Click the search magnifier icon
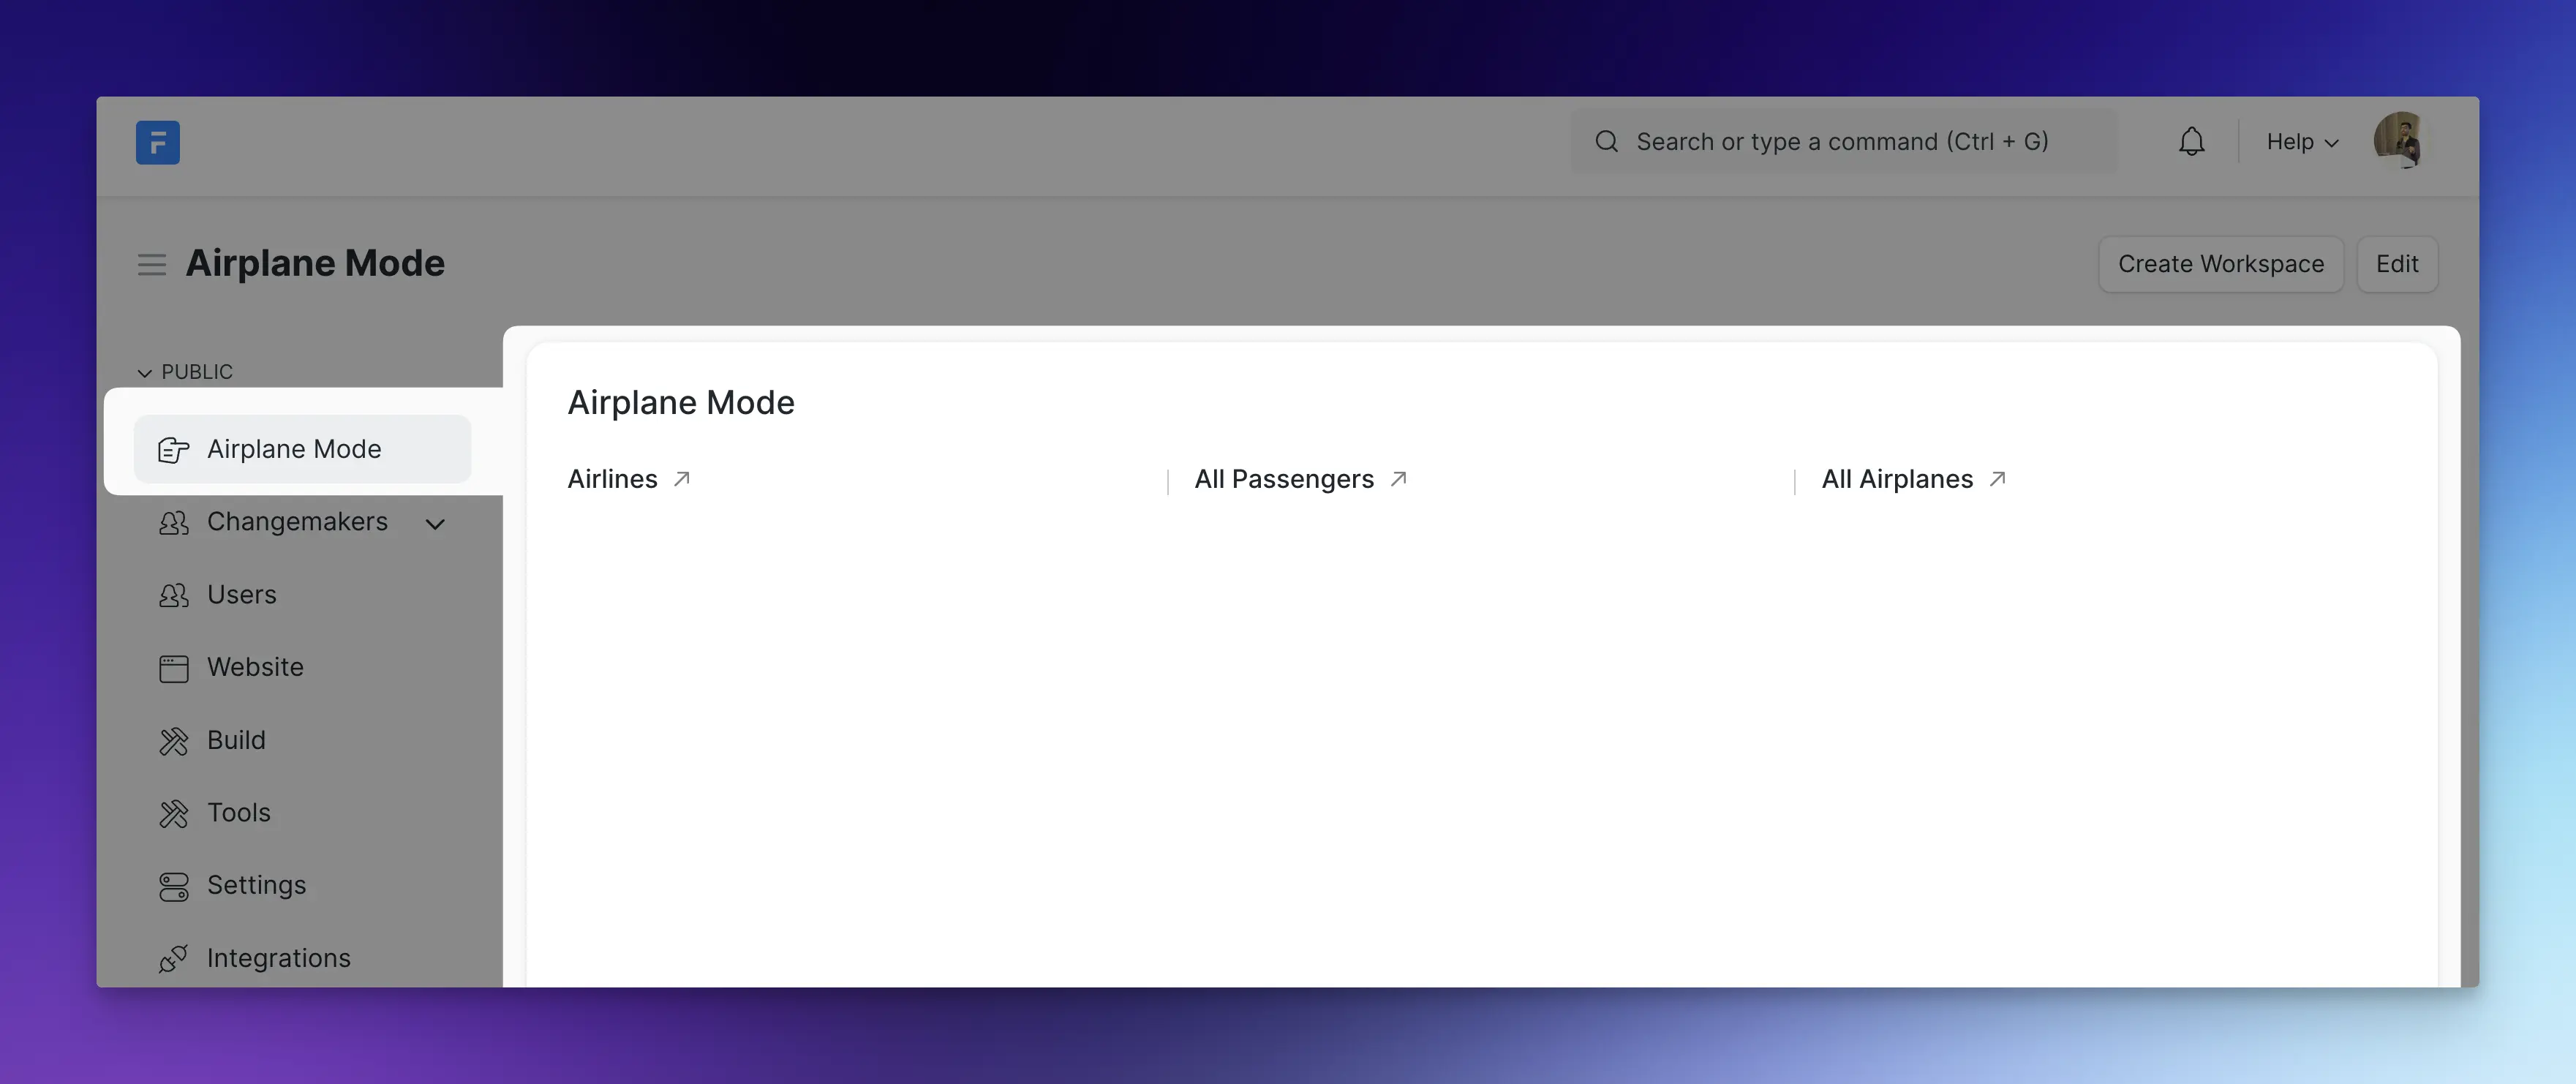Image resolution: width=2576 pixels, height=1084 pixels. click(1606, 141)
